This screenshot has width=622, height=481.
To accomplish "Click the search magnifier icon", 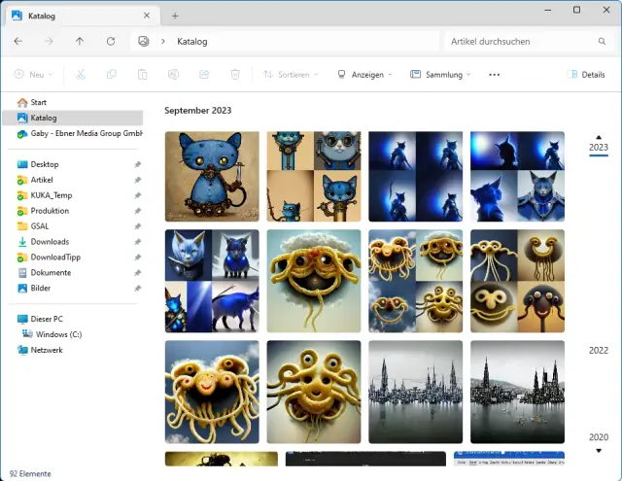I will click(602, 42).
